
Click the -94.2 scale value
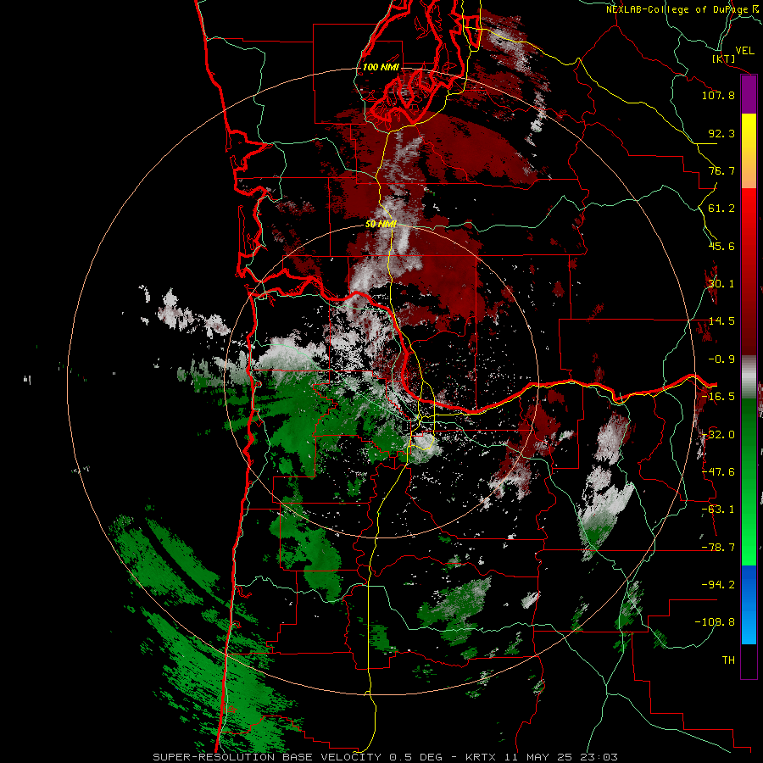click(718, 584)
